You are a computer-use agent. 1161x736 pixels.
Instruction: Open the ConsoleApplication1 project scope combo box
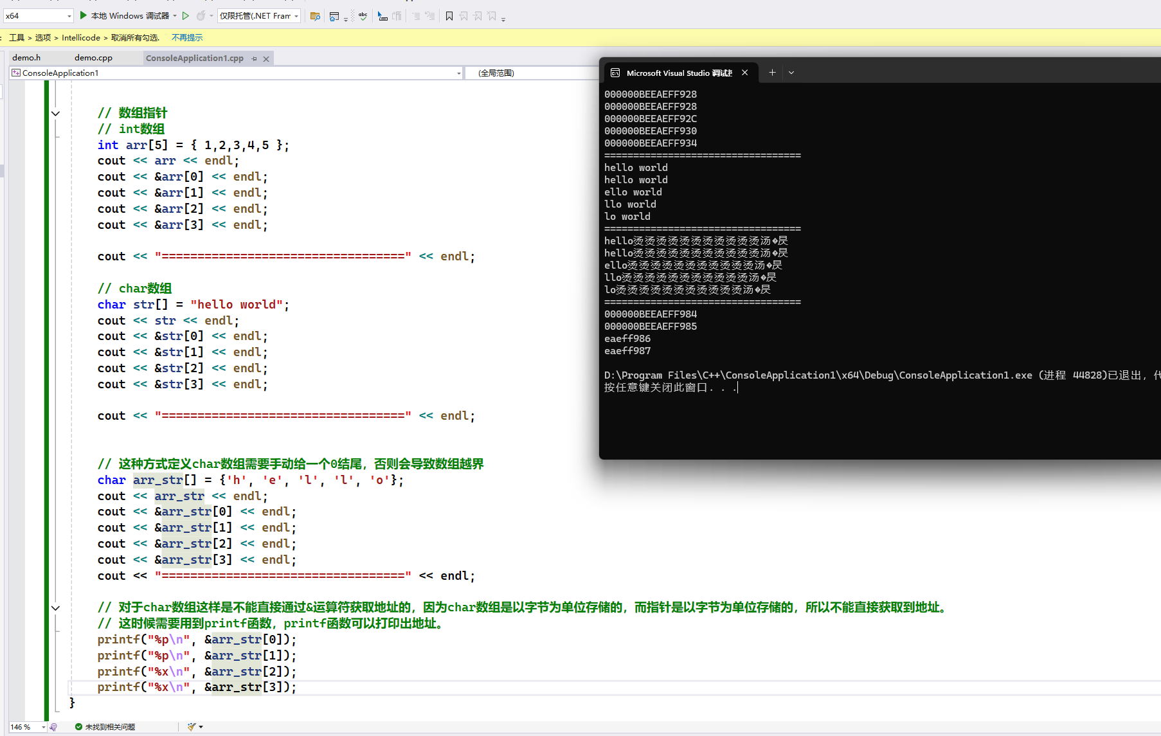(458, 73)
